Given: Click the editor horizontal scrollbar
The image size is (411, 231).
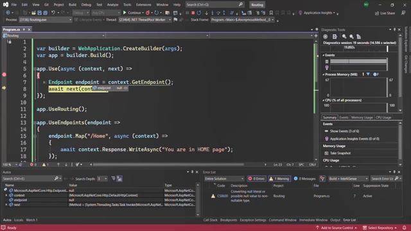Looking at the screenshot, I should click(168, 165).
